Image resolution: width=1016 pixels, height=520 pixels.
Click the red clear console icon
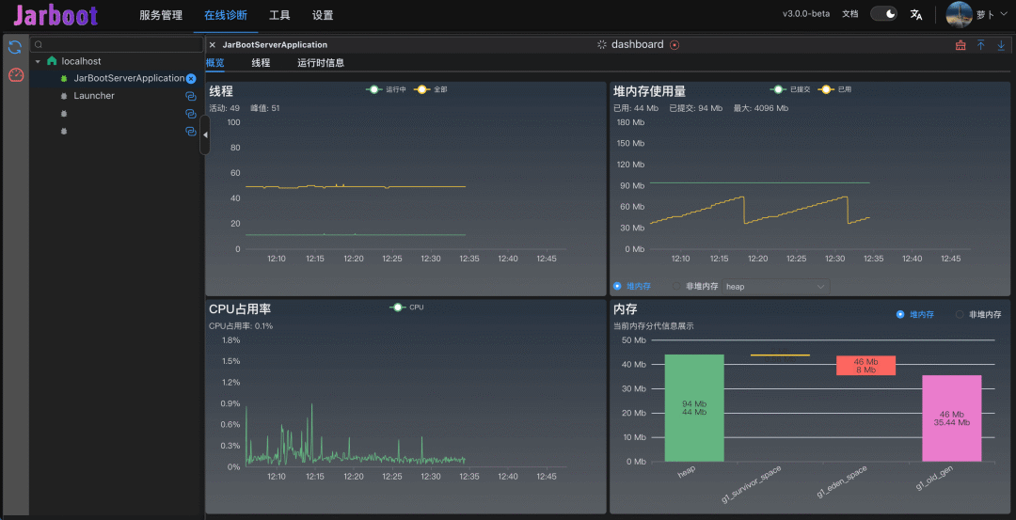[960, 45]
